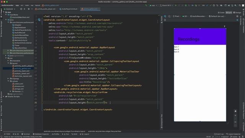Image resolution: width=245 pixels, height=138 pixels.
Task: Switch editor to Design view
Action: point(237,13)
